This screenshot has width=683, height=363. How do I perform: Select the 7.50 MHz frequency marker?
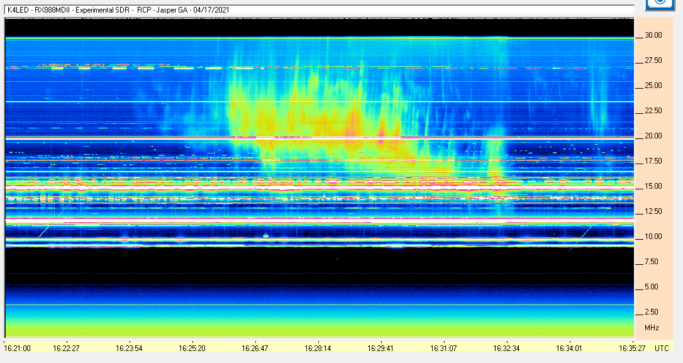(655, 262)
